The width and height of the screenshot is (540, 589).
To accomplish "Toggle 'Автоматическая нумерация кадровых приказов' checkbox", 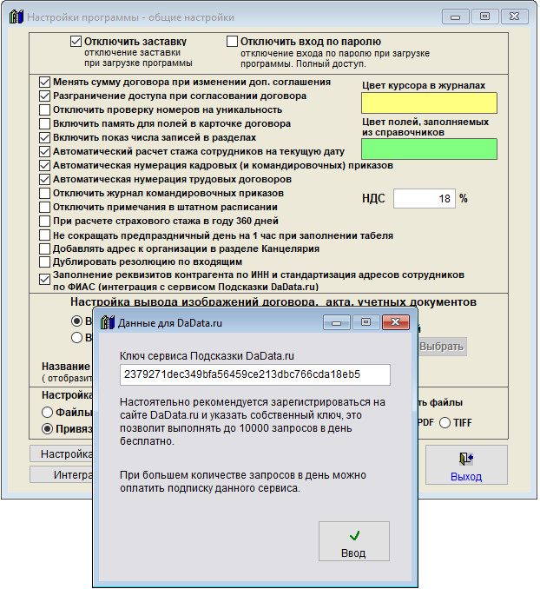I will 44,165.
